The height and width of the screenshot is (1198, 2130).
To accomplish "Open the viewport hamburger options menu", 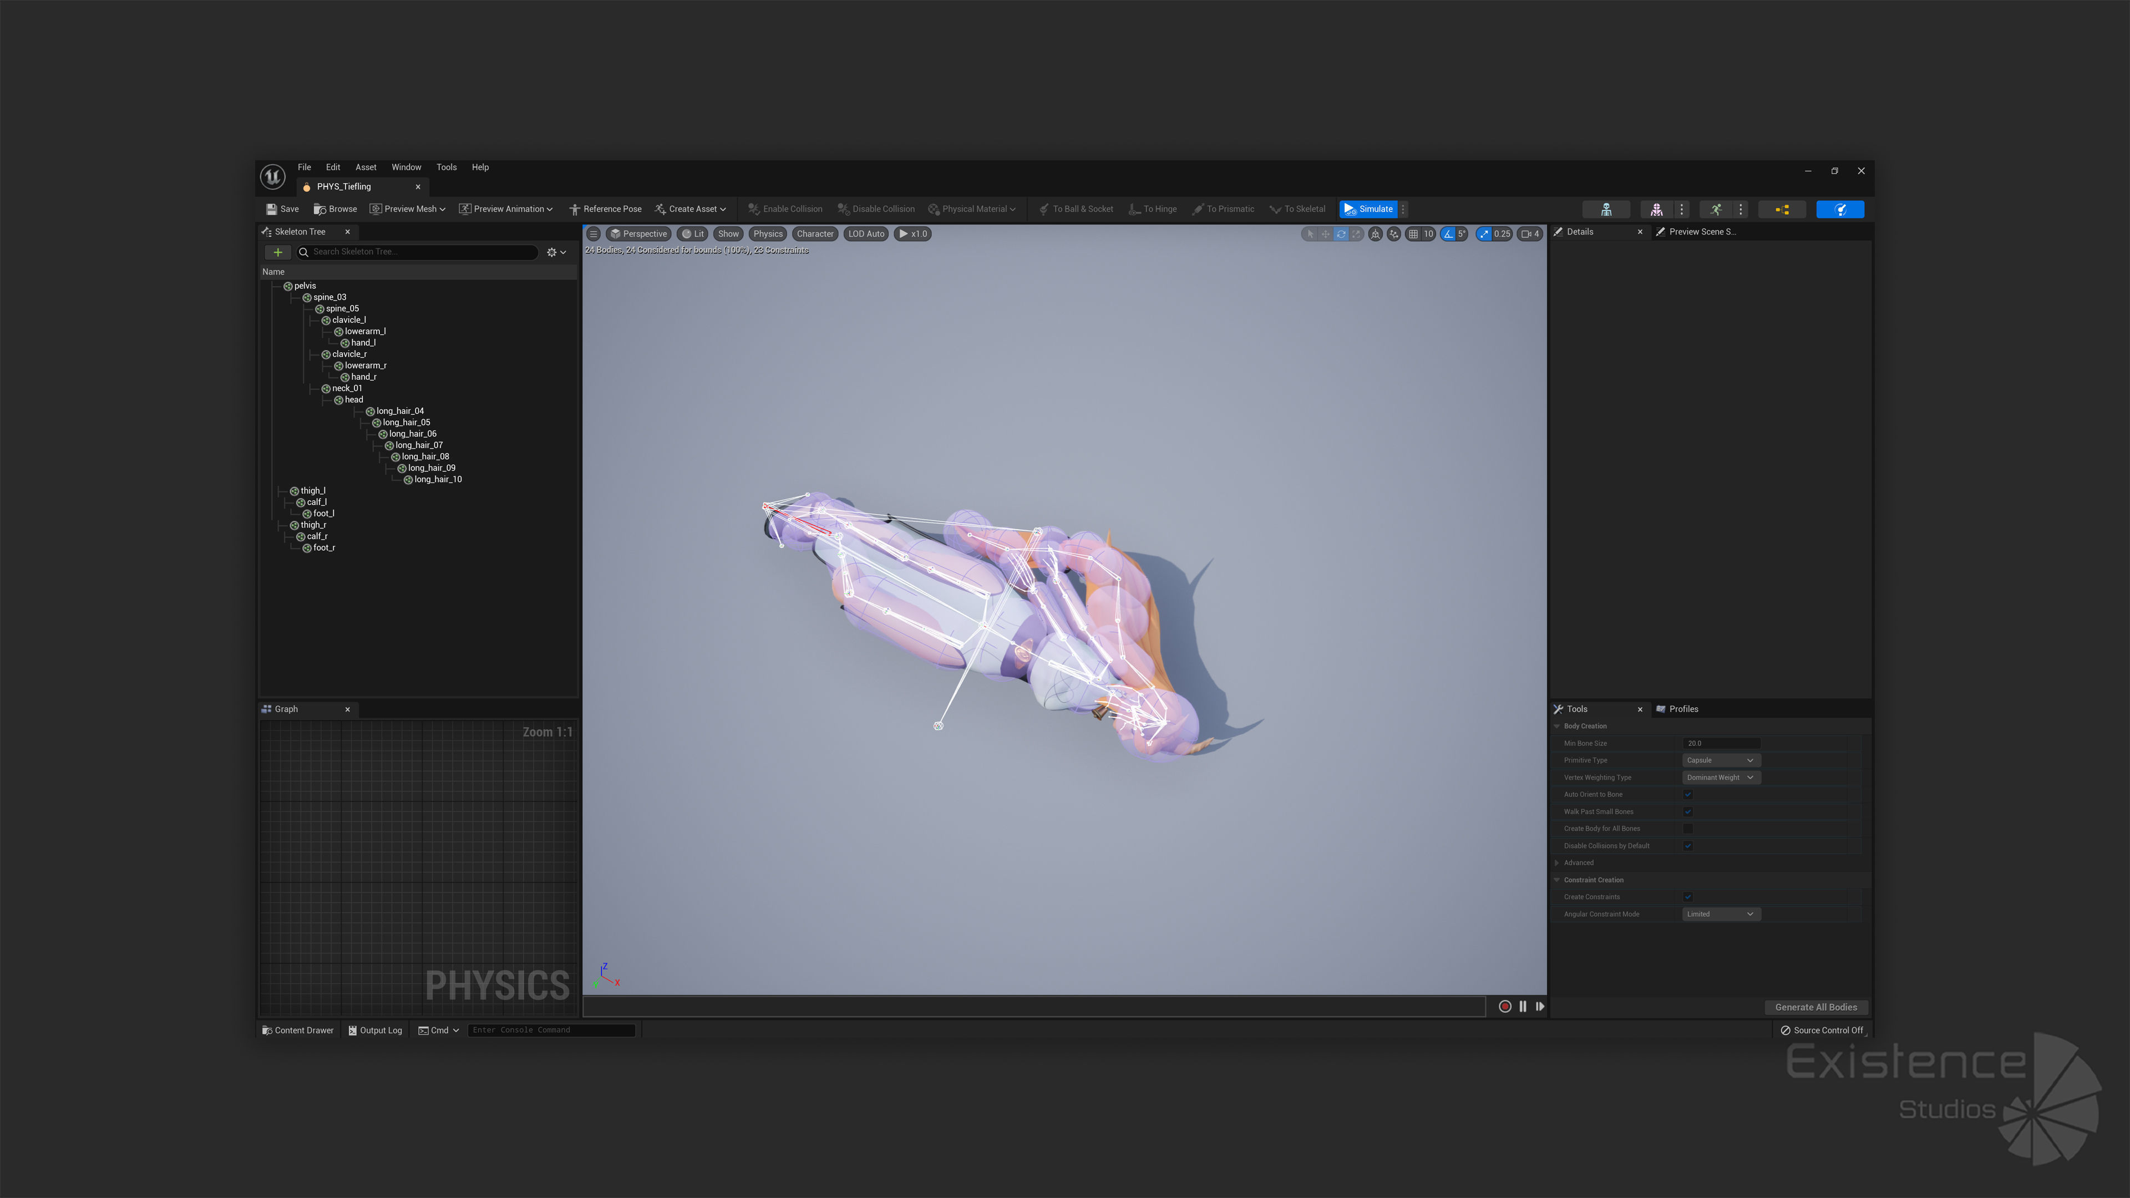I will pyautogui.click(x=593, y=234).
